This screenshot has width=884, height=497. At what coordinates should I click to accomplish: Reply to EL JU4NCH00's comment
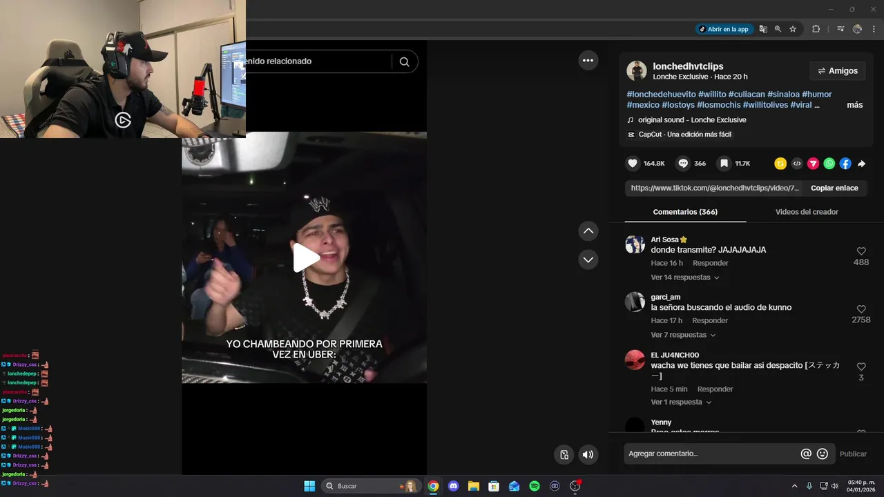(715, 389)
